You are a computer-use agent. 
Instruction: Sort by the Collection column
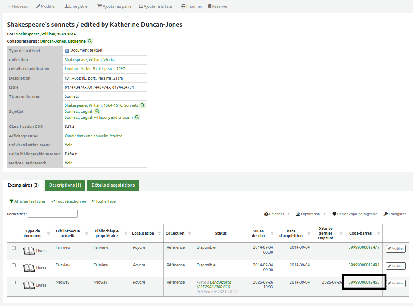[x=178, y=233]
